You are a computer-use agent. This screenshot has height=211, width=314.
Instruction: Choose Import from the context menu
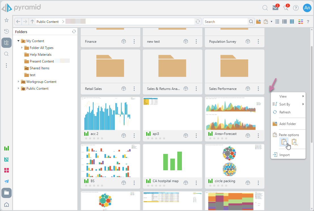coord(284,155)
